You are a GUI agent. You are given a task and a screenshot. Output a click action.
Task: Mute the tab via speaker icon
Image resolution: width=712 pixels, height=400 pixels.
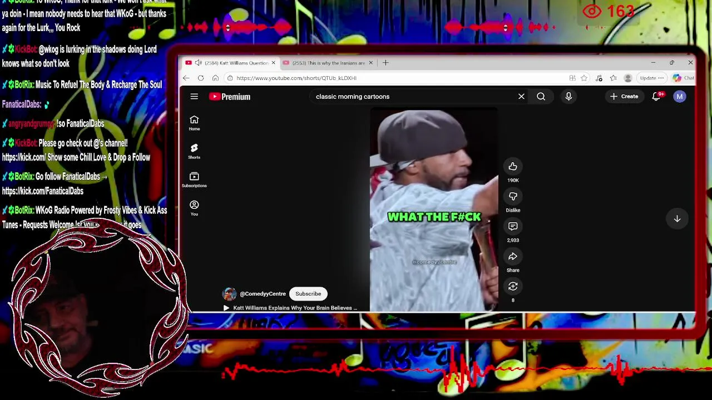coord(198,63)
